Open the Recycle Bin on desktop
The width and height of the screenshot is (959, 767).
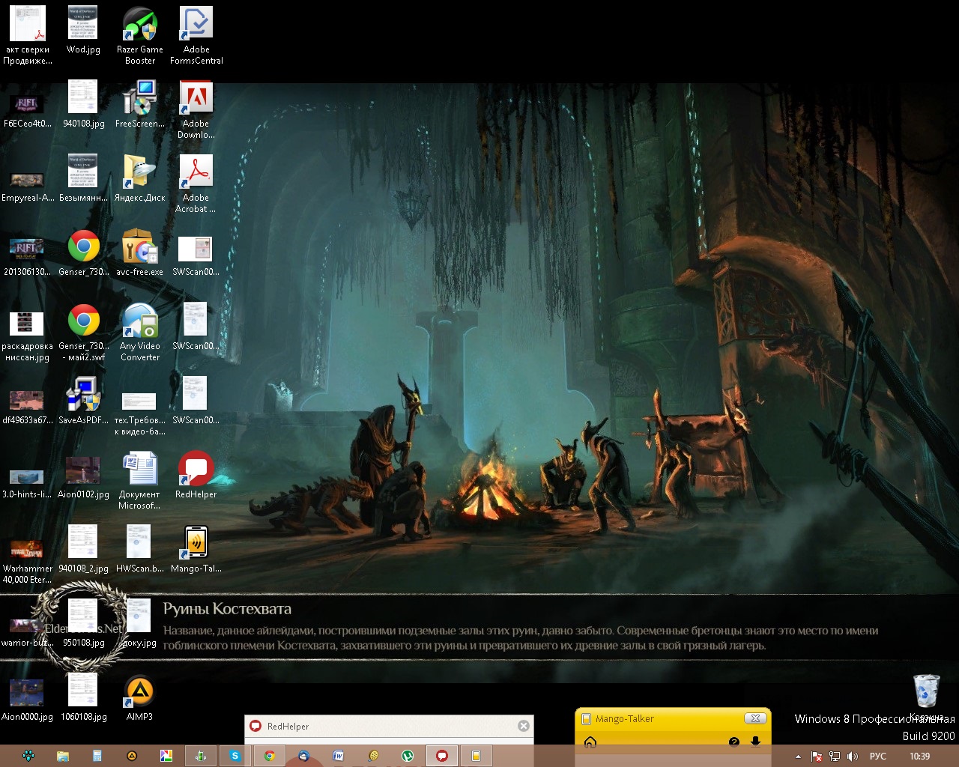point(927,697)
